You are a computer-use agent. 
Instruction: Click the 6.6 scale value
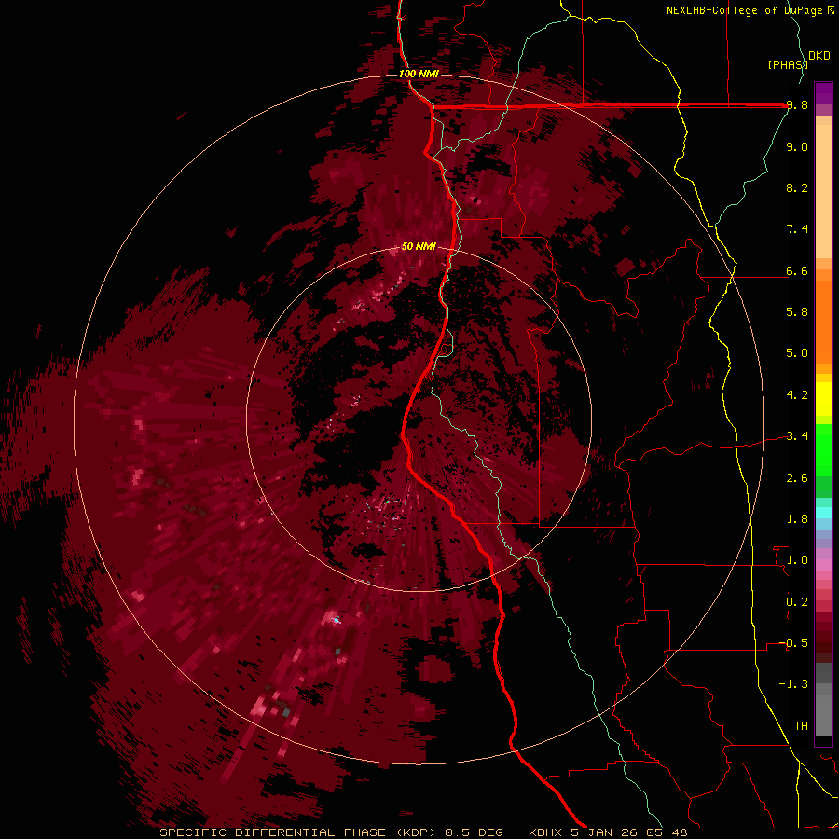797,270
